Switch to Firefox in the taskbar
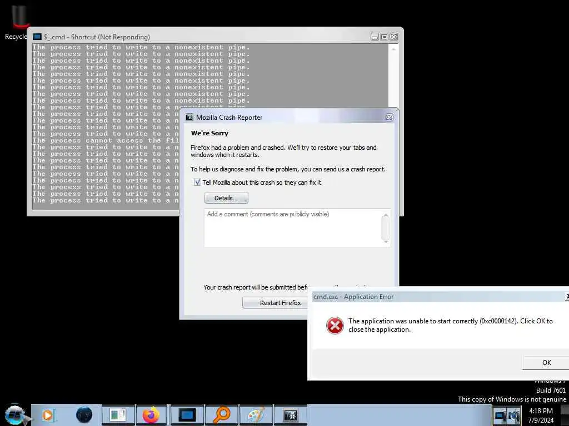 [151, 415]
